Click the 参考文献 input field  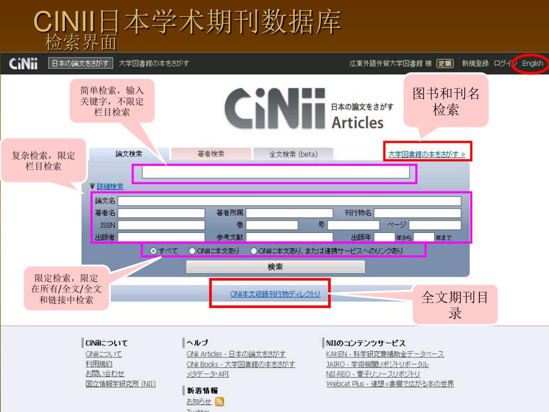[289, 237]
